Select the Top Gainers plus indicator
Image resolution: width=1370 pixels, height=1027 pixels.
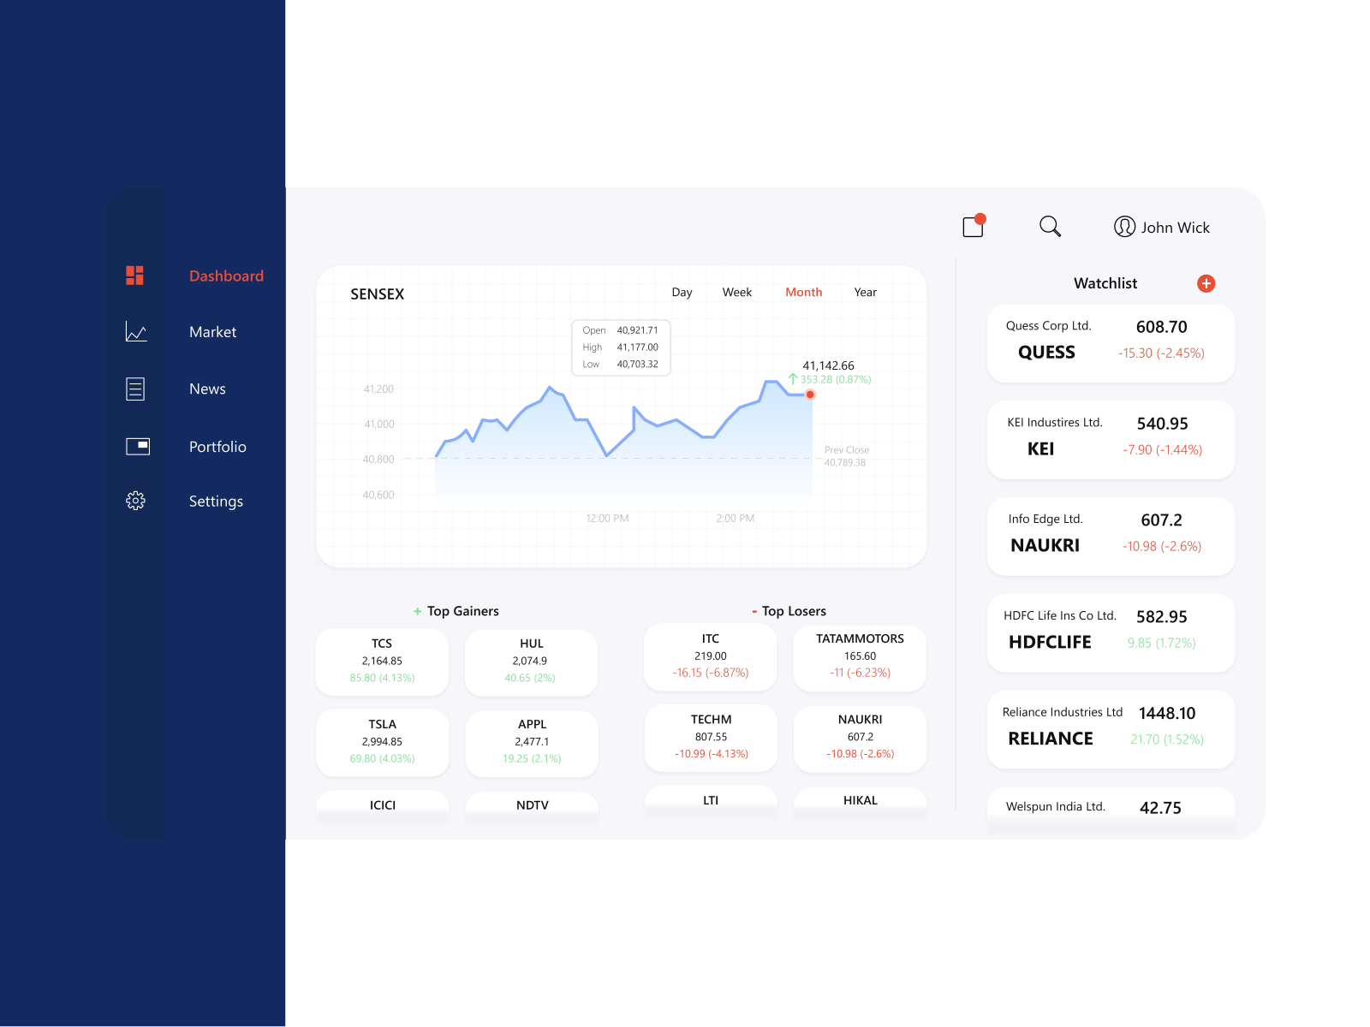(x=418, y=611)
